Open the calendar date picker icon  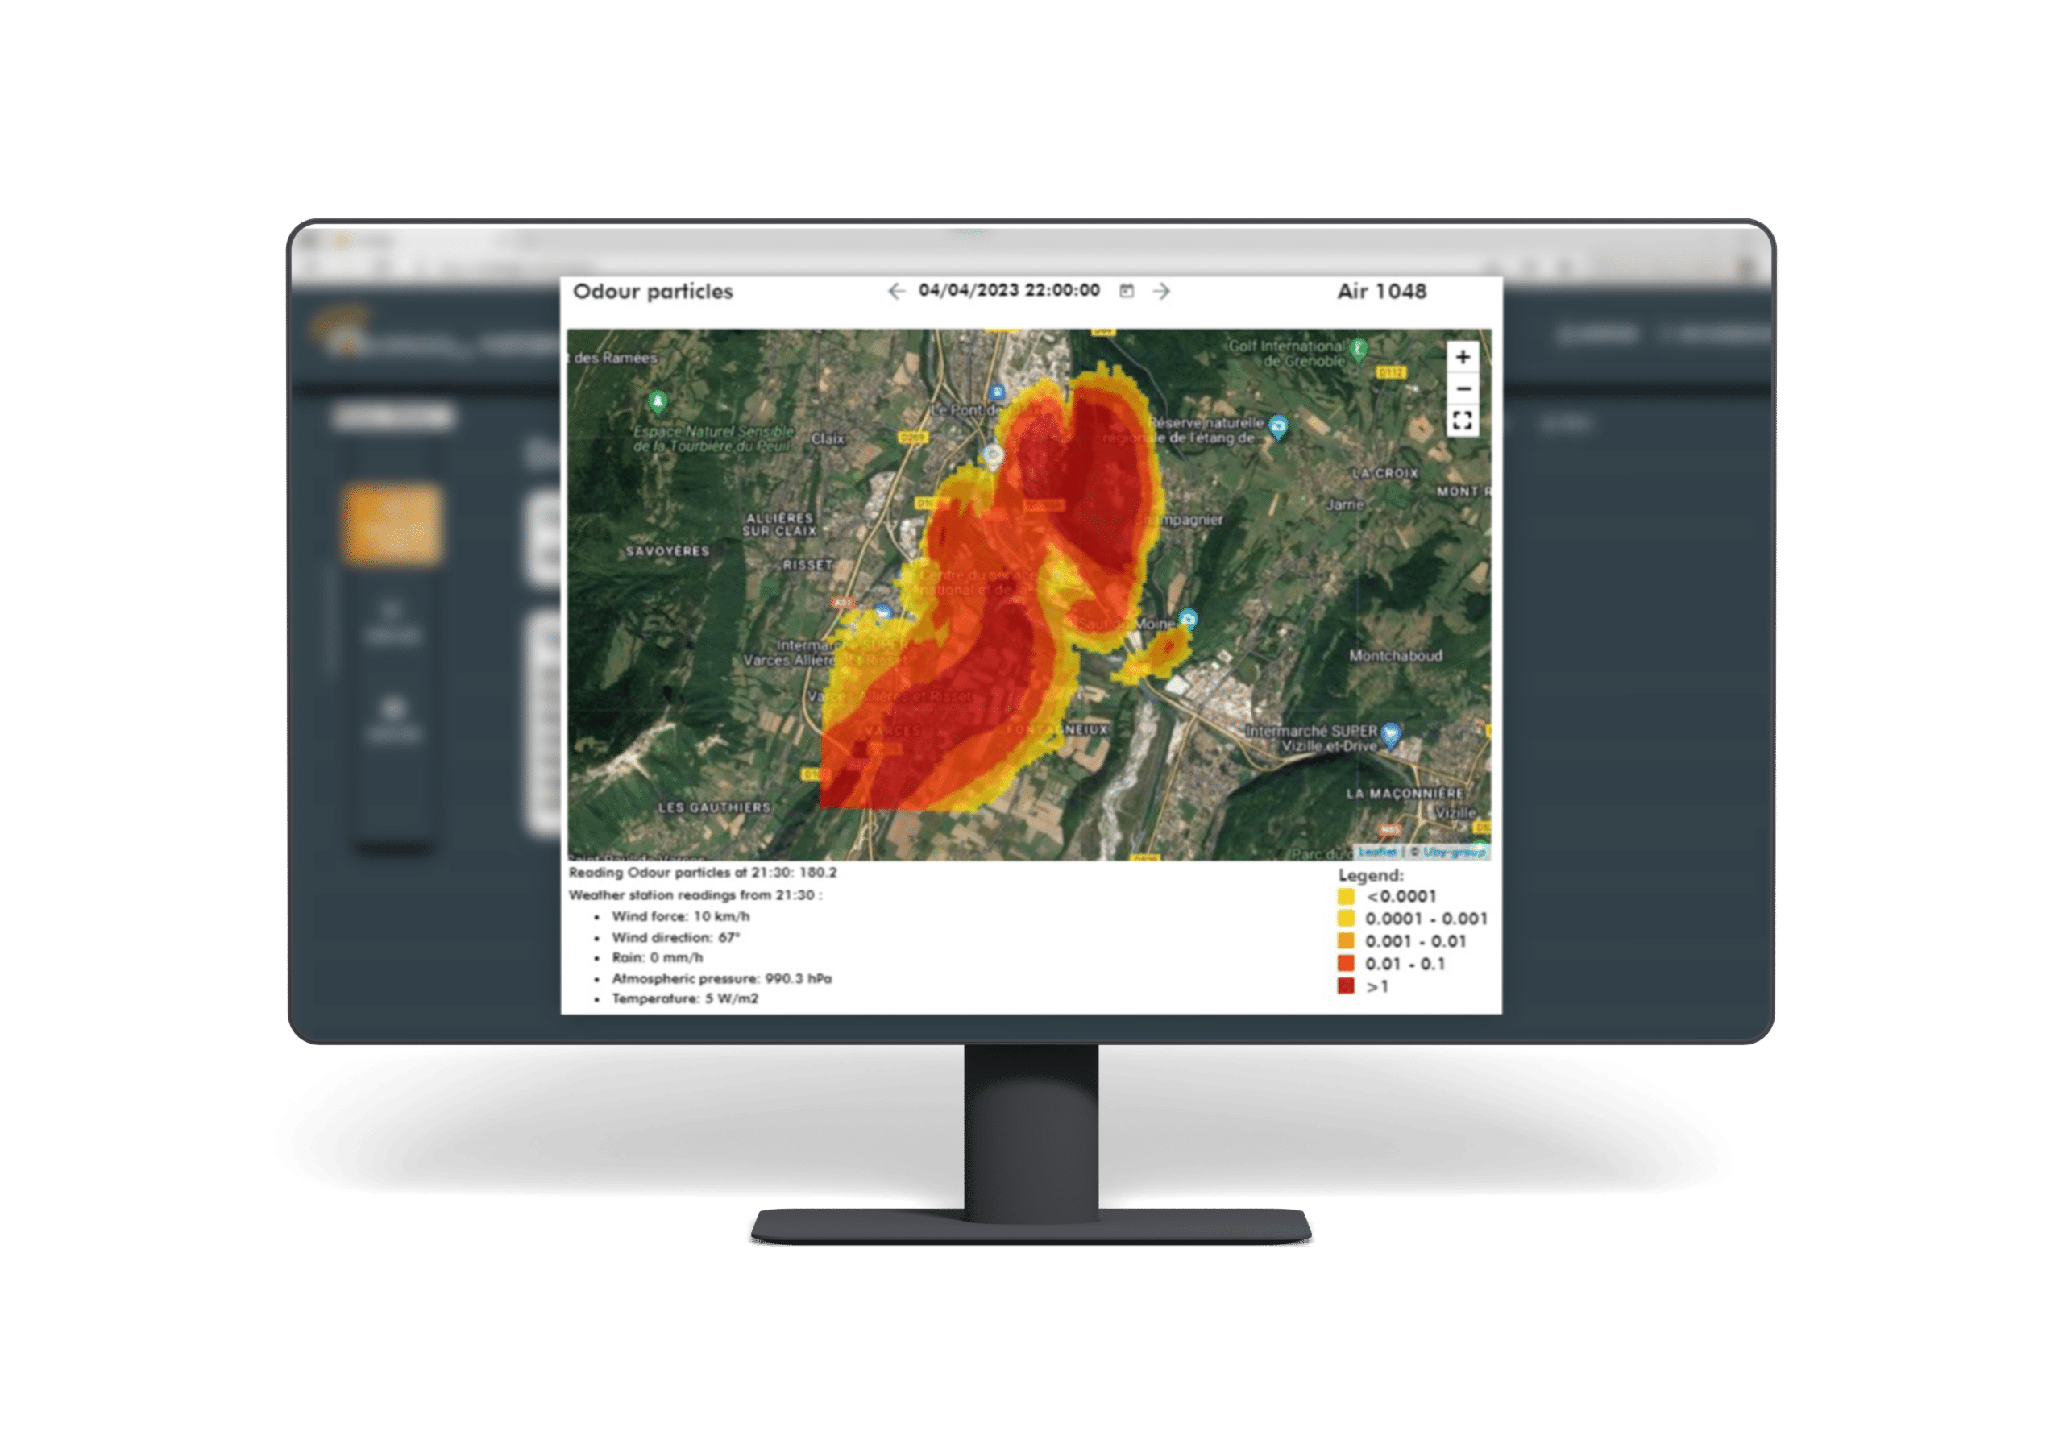(x=1127, y=290)
